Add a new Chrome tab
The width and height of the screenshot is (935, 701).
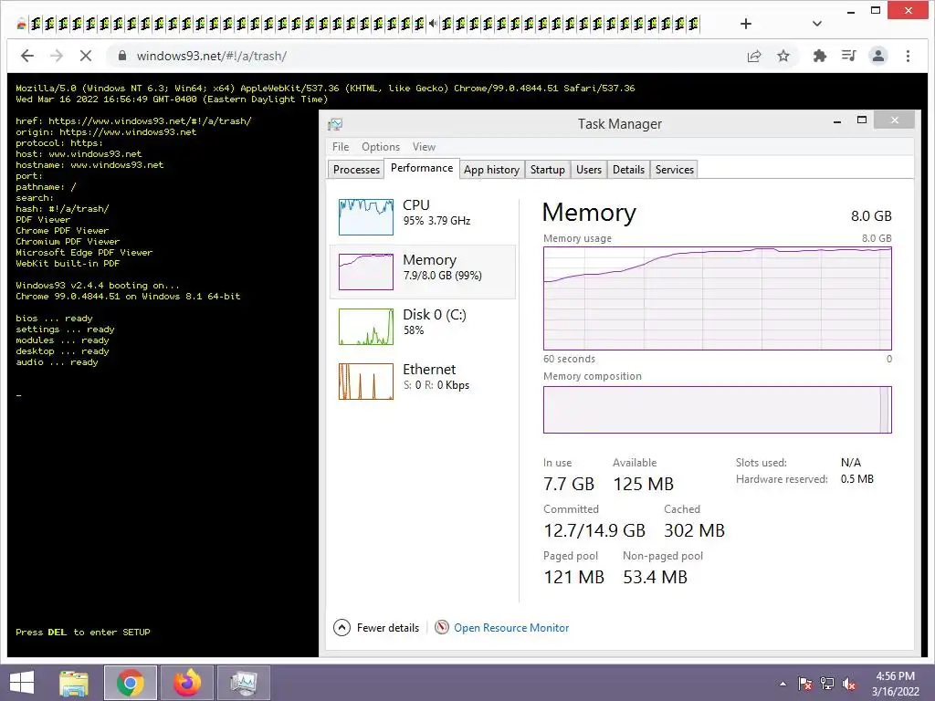pyautogui.click(x=745, y=24)
